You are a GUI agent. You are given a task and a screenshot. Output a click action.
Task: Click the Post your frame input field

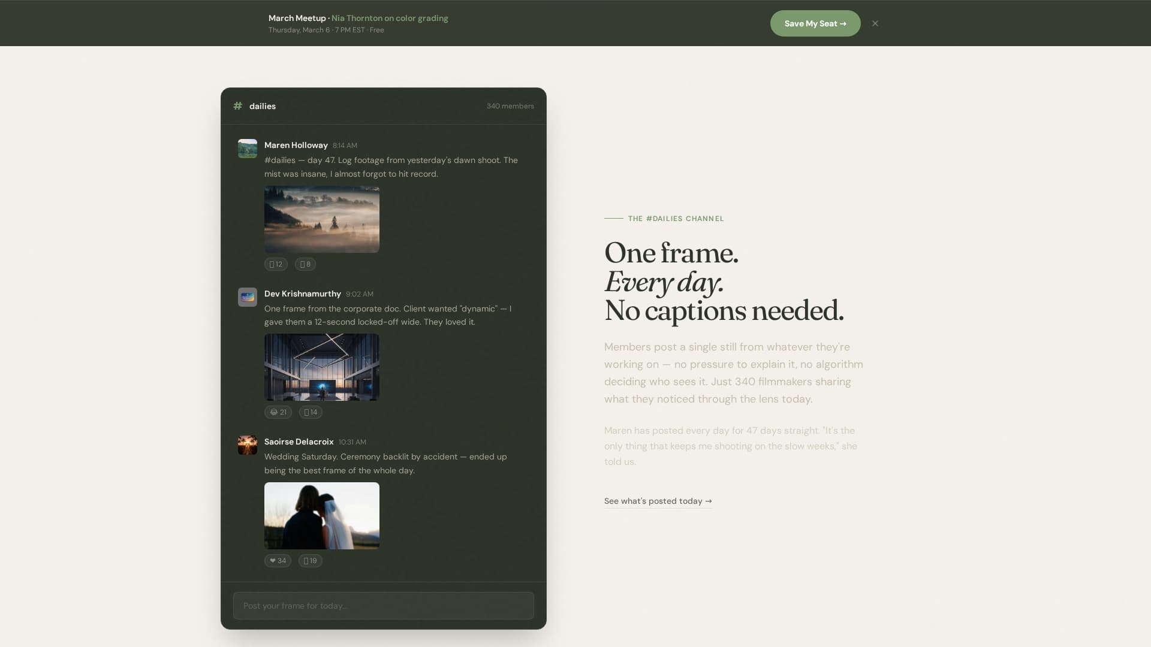(x=383, y=605)
